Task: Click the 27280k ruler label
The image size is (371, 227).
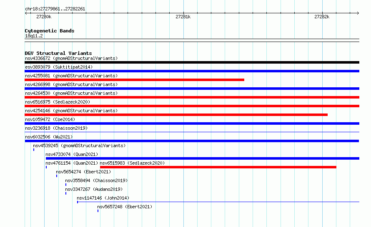Action: [44, 17]
